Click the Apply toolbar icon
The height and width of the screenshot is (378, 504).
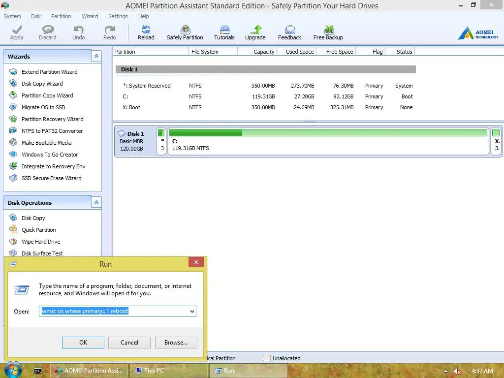[17, 33]
